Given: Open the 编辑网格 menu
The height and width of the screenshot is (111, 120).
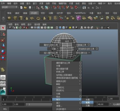Looking at the screenshot, I should [62, 3].
